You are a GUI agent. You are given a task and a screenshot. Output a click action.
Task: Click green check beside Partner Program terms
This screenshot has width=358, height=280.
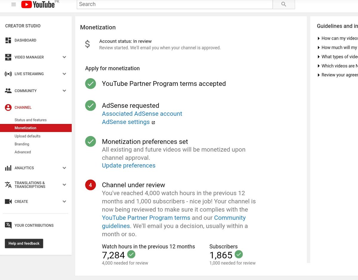pyautogui.click(x=90, y=84)
